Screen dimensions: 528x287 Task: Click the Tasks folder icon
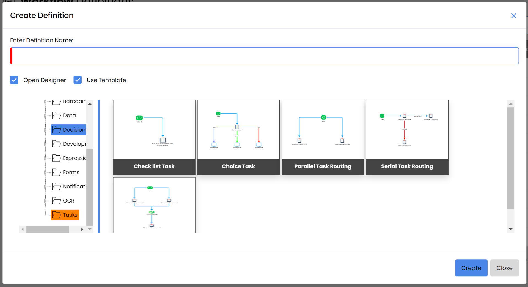point(56,215)
